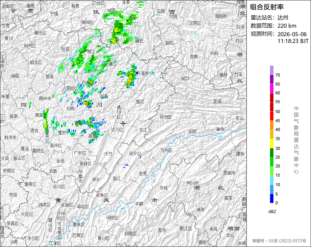The width and height of the screenshot is (311, 247).
Task: Click the cyan 10–15 dBZ legend segment
Action: point(272,180)
